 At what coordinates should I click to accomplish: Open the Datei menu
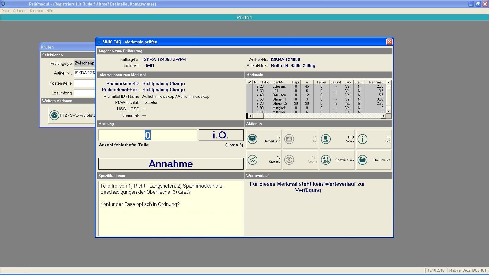click(x=5, y=11)
